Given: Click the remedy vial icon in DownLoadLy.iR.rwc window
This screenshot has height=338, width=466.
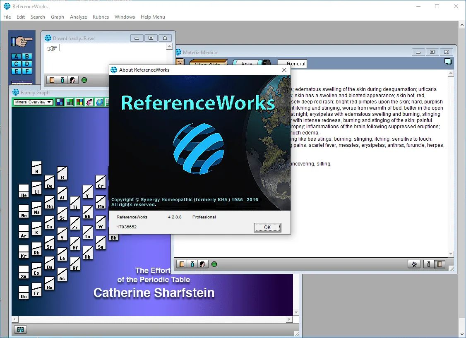Looking at the screenshot, I should pos(62,80).
